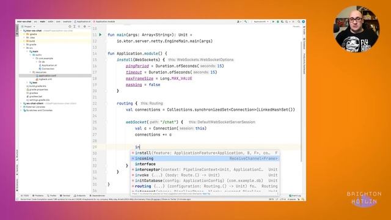391x220 pixels.
Task: Click the maxFrameSize property in code
Action: click(139, 78)
